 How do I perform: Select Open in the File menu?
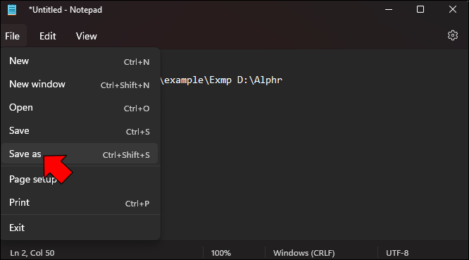coord(80,108)
